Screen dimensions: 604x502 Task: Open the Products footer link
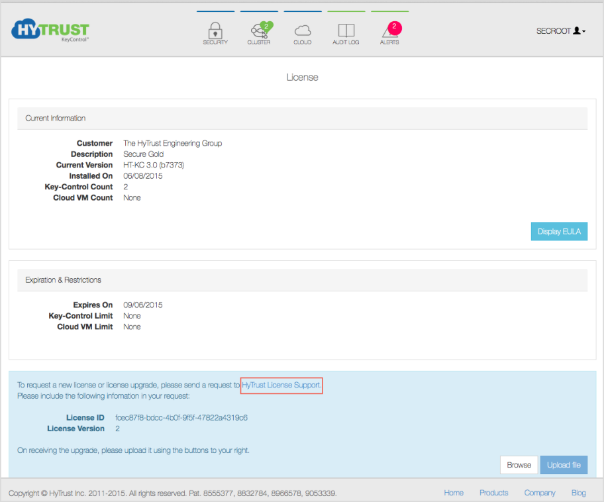[493, 493]
